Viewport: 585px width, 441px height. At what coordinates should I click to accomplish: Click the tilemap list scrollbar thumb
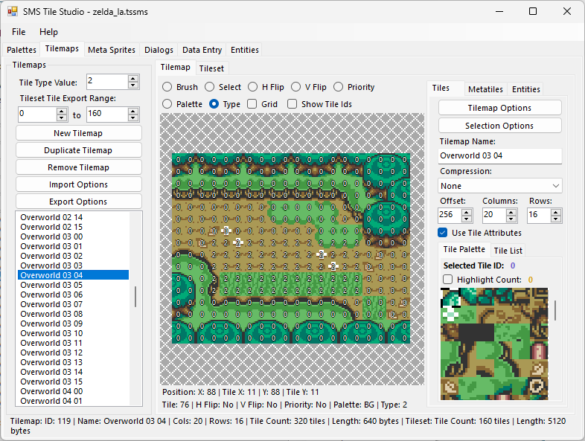pyautogui.click(x=135, y=297)
